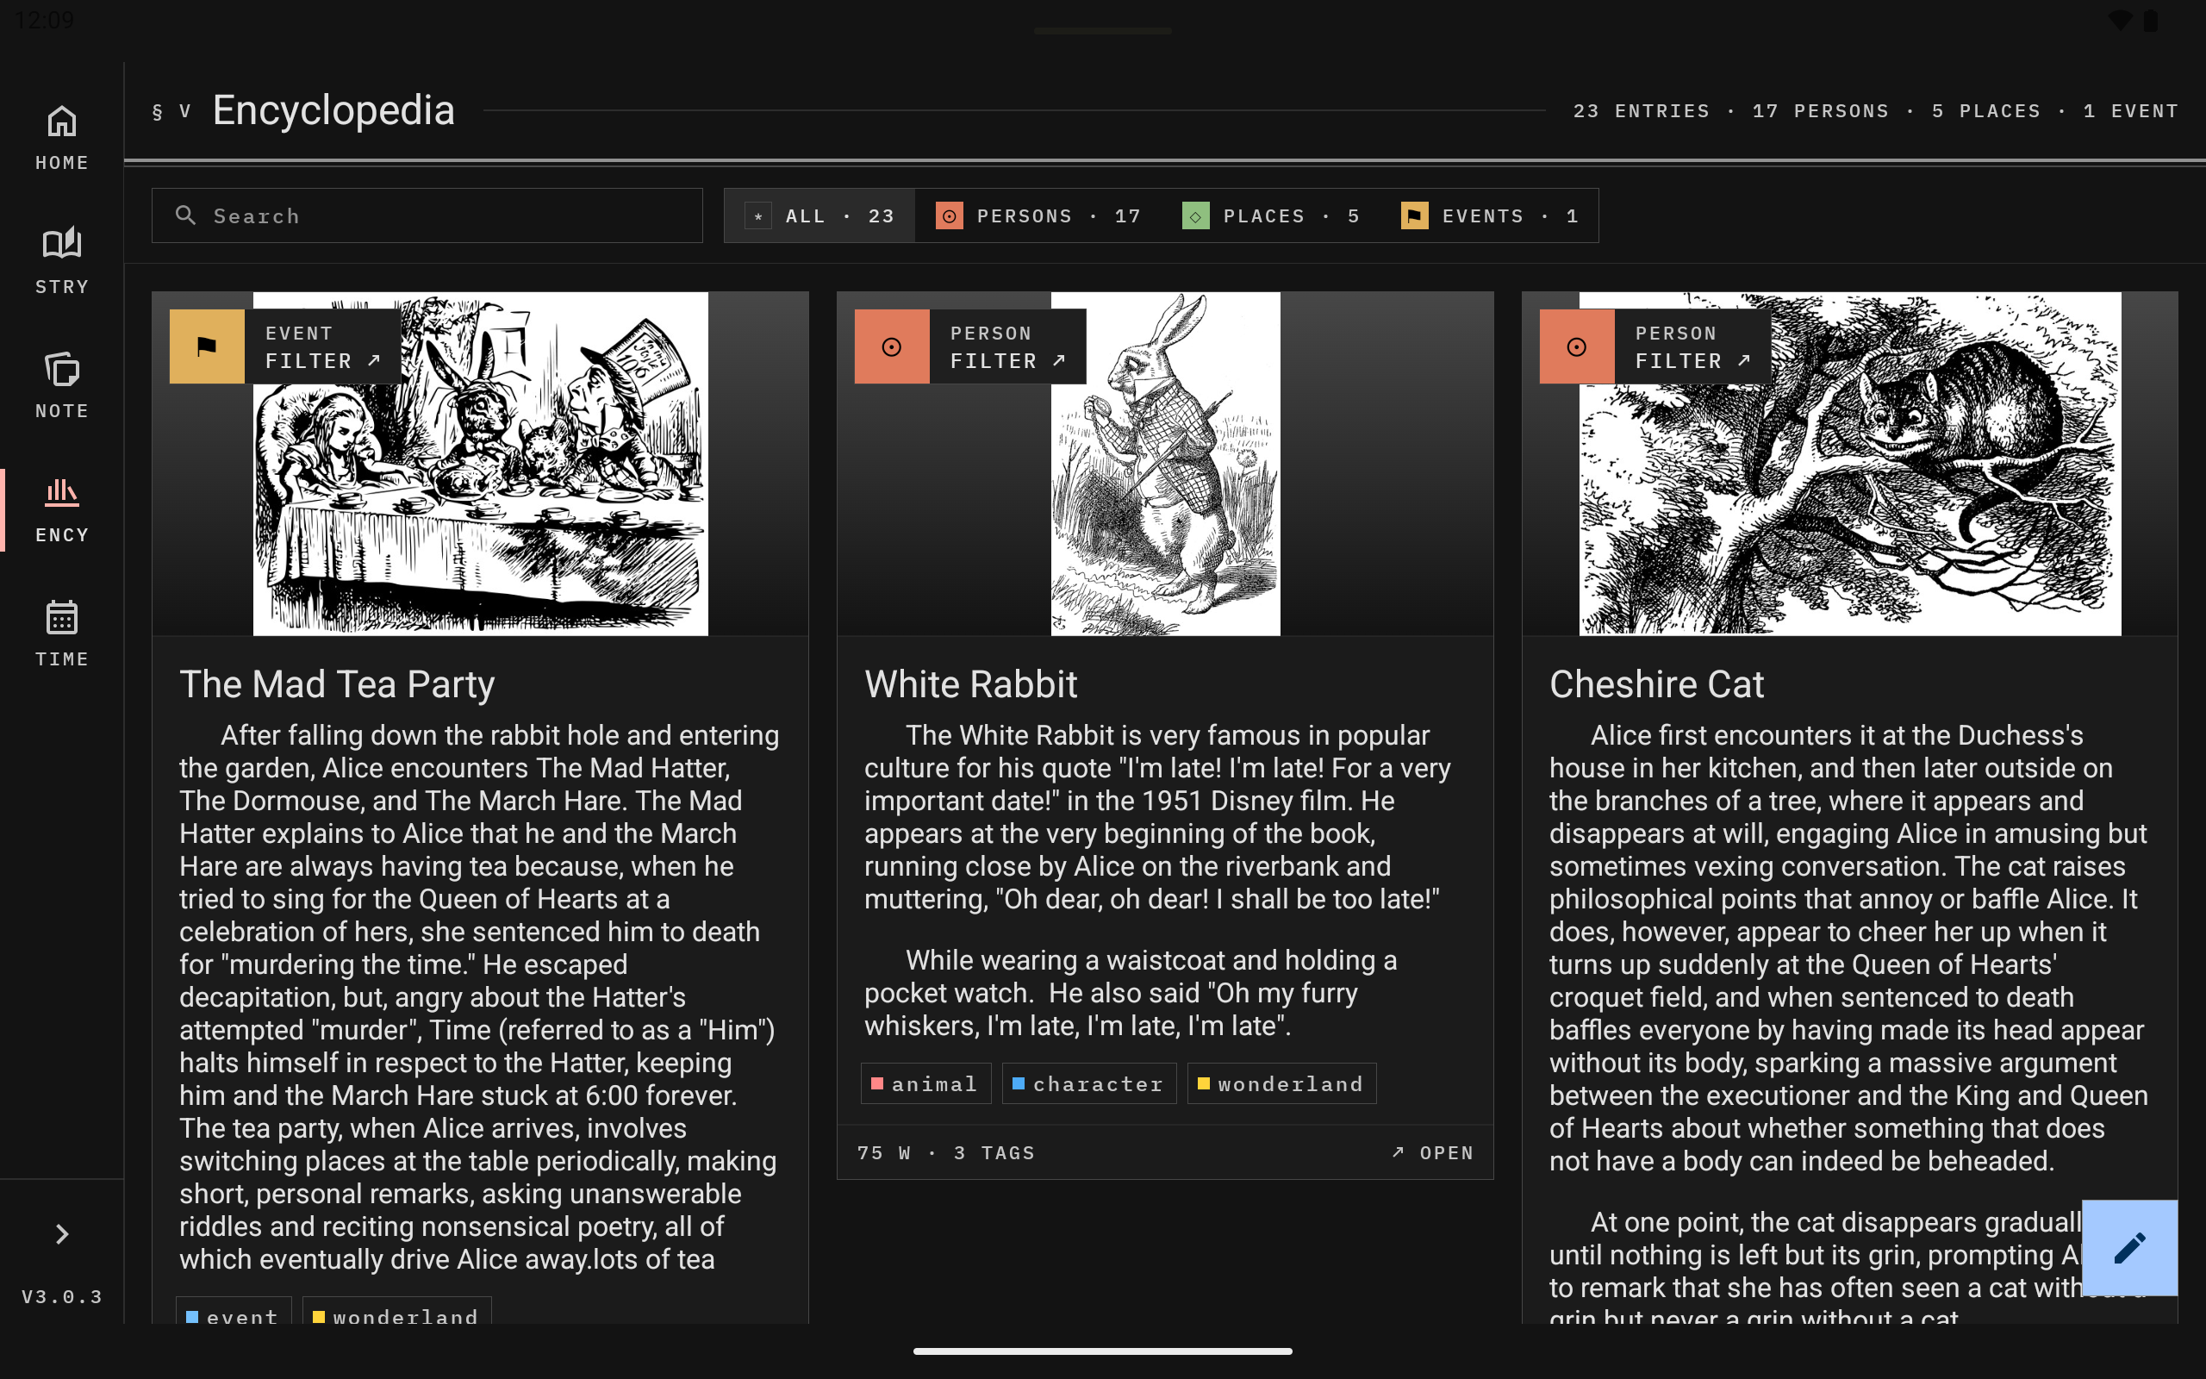Click the V3.0.3 version label
Viewport: 2206px width, 1379px height.
click(62, 1297)
